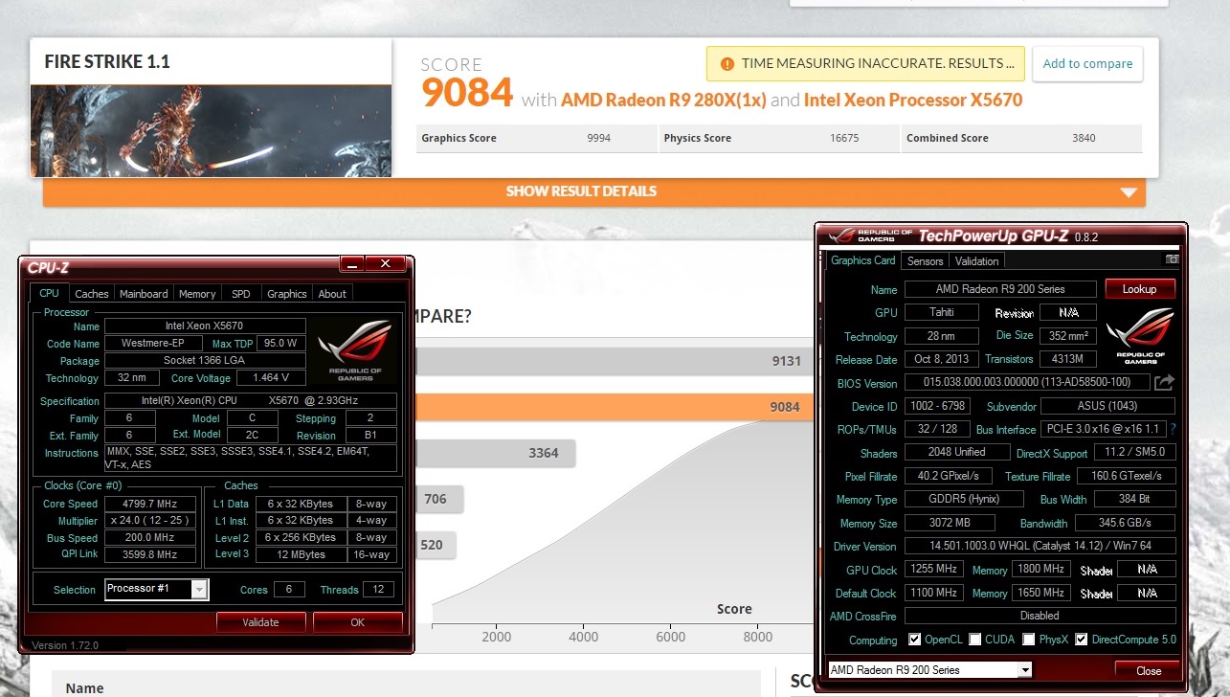Click the arrow icon on Show Result Details bar
Image resolution: width=1230 pixels, height=697 pixels.
1130,191
